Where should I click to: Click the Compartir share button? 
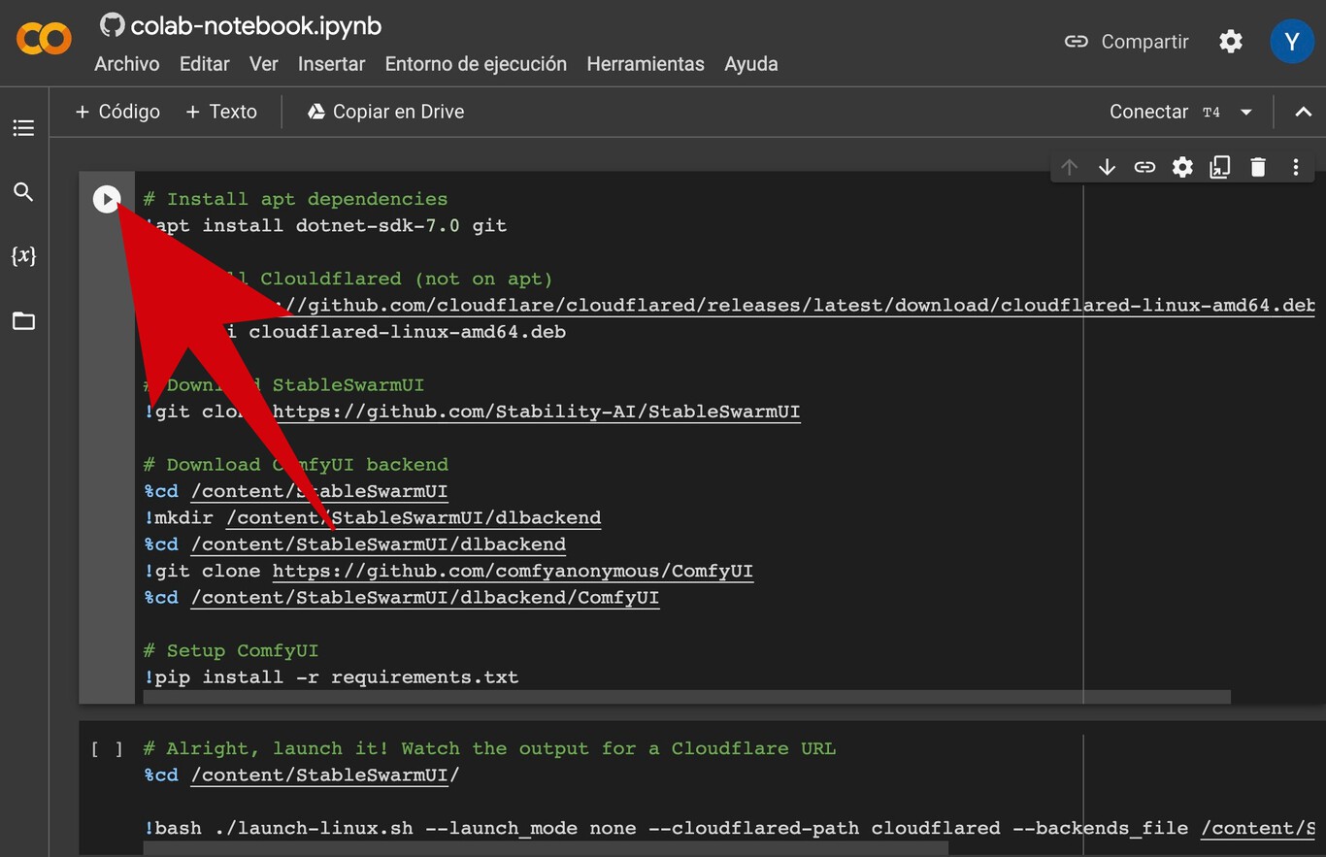(x=1127, y=42)
